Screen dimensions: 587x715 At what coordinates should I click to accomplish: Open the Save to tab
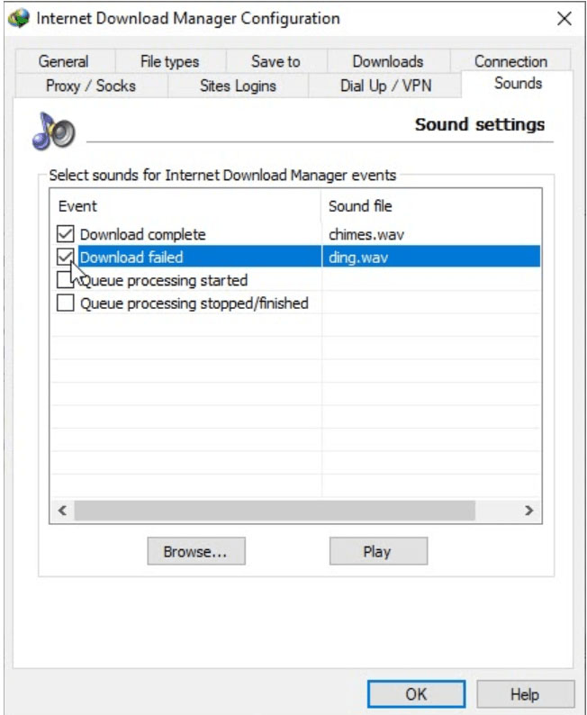(275, 61)
